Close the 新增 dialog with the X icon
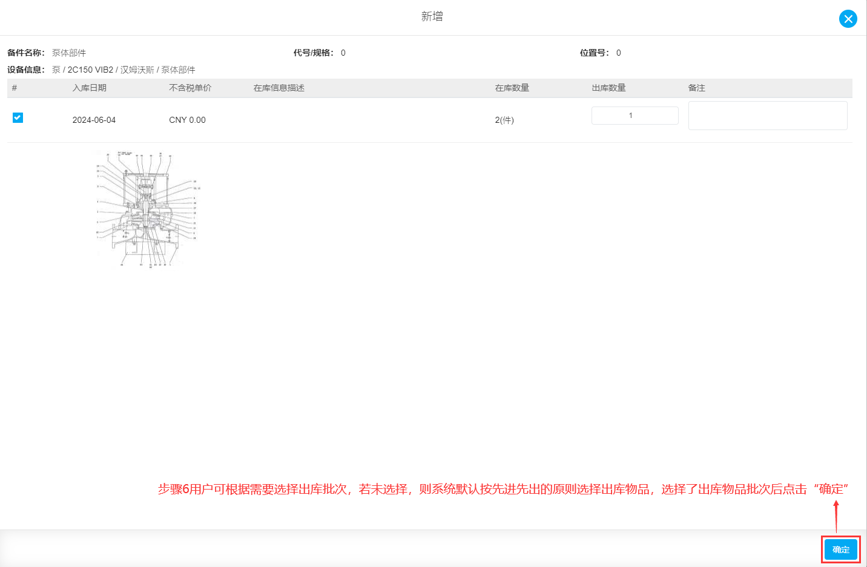This screenshot has height=567, width=867. coord(848,19)
